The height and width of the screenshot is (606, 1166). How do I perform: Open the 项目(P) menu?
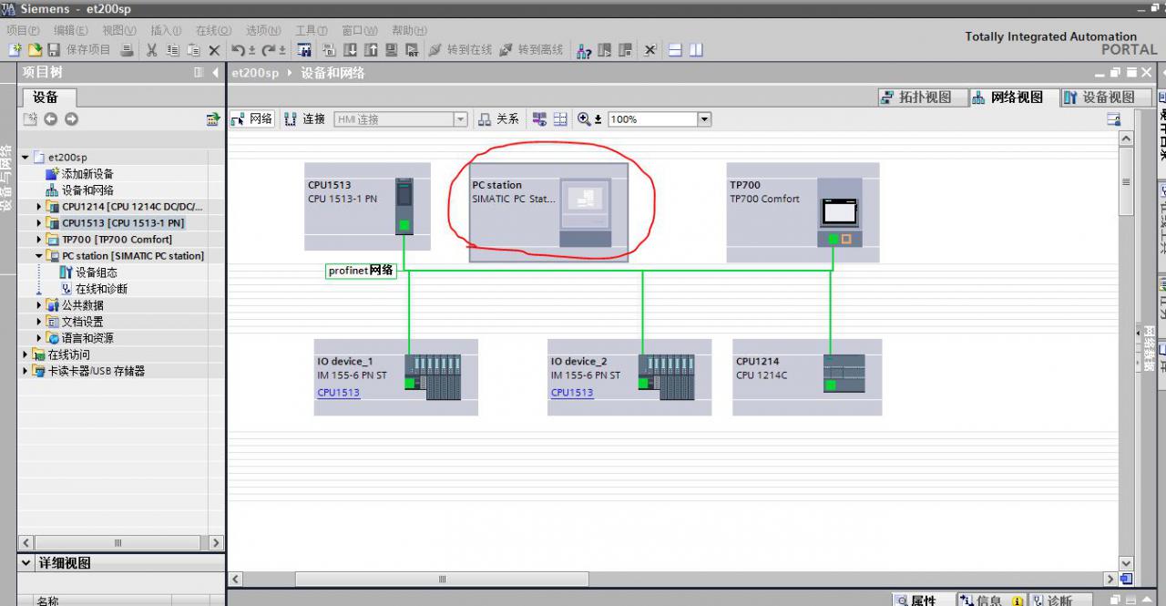pyautogui.click(x=23, y=30)
